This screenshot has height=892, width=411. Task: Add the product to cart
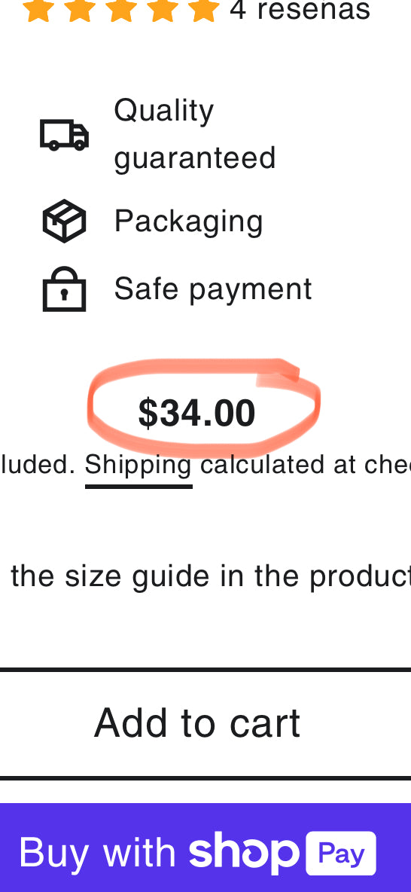click(x=205, y=723)
